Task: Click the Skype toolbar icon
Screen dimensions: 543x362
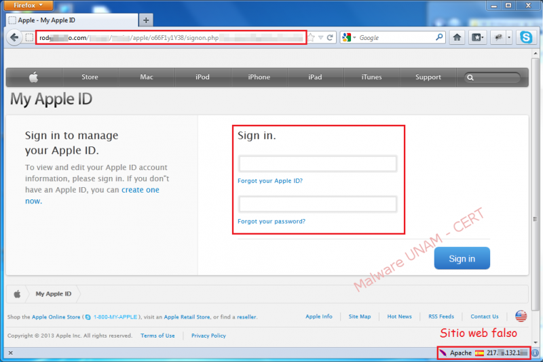Action: tap(525, 37)
